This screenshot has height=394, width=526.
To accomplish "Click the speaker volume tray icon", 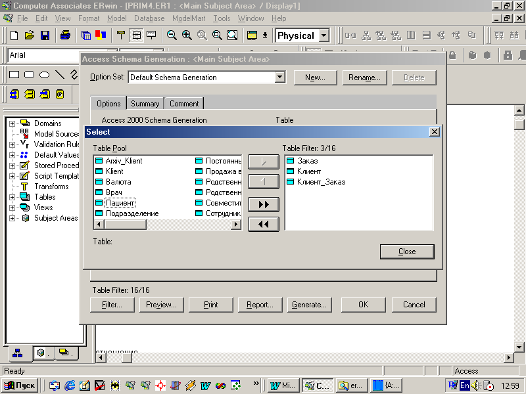I will (475, 385).
